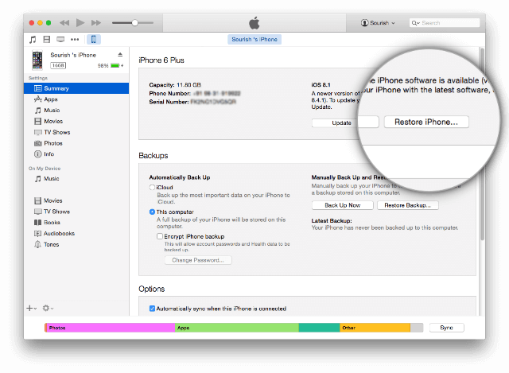509x373 pixels.
Task: Adjust the volume slider knob
Action: point(134,23)
